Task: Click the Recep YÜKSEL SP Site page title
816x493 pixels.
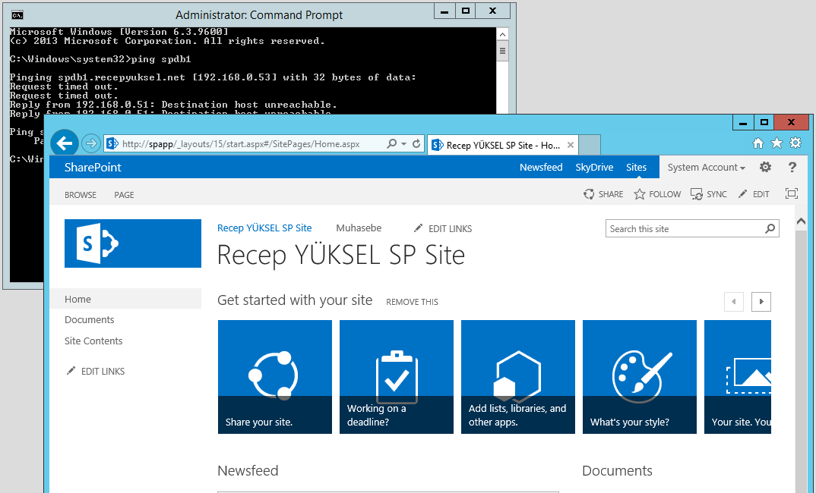Action: pos(341,255)
